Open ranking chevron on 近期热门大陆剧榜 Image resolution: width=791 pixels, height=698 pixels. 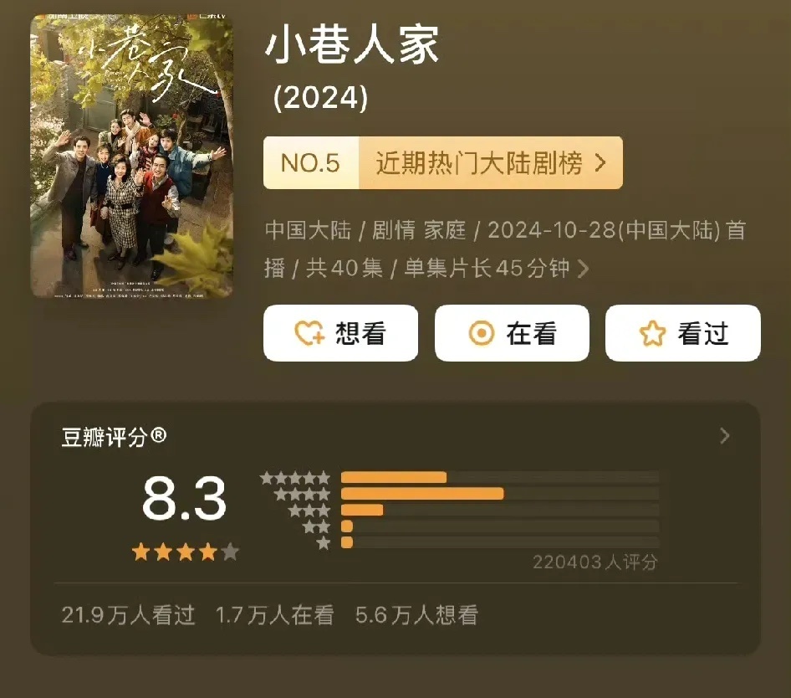click(600, 162)
